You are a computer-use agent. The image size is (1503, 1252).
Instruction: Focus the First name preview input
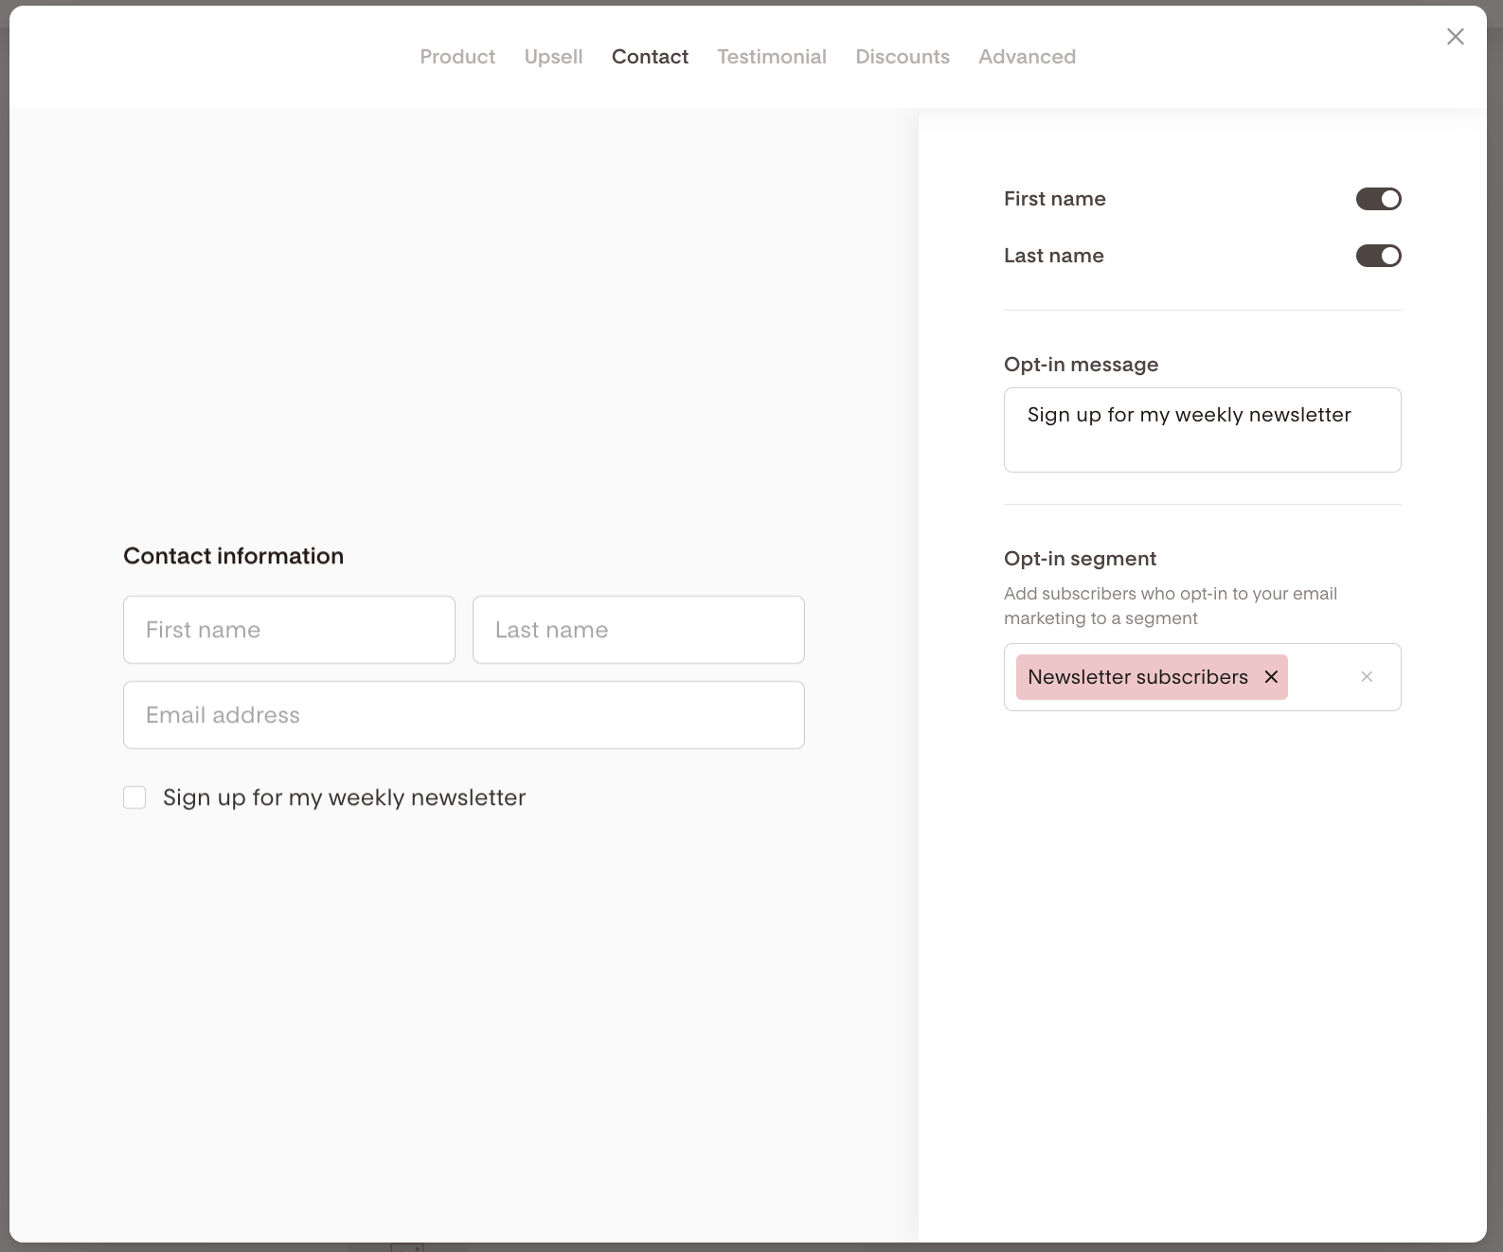tap(289, 630)
